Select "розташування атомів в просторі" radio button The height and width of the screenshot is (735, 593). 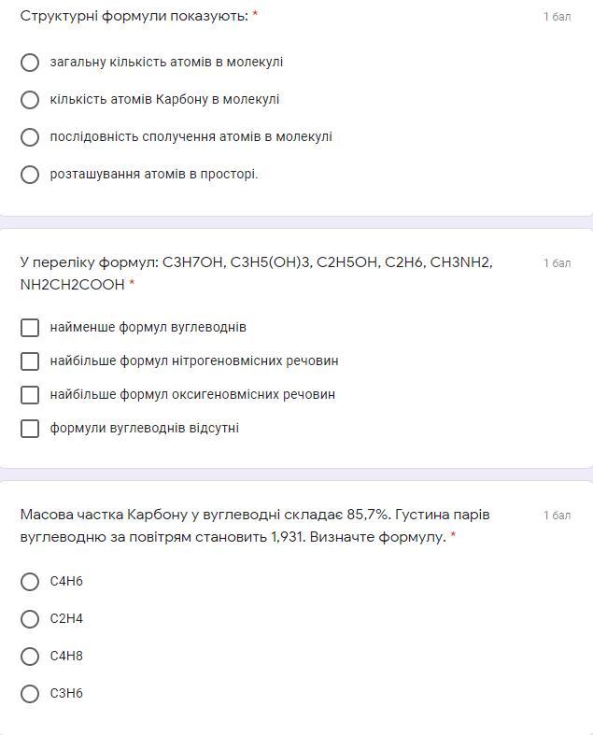(30, 175)
